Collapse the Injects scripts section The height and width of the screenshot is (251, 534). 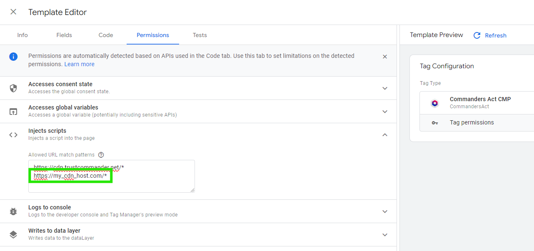(x=385, y=135)
